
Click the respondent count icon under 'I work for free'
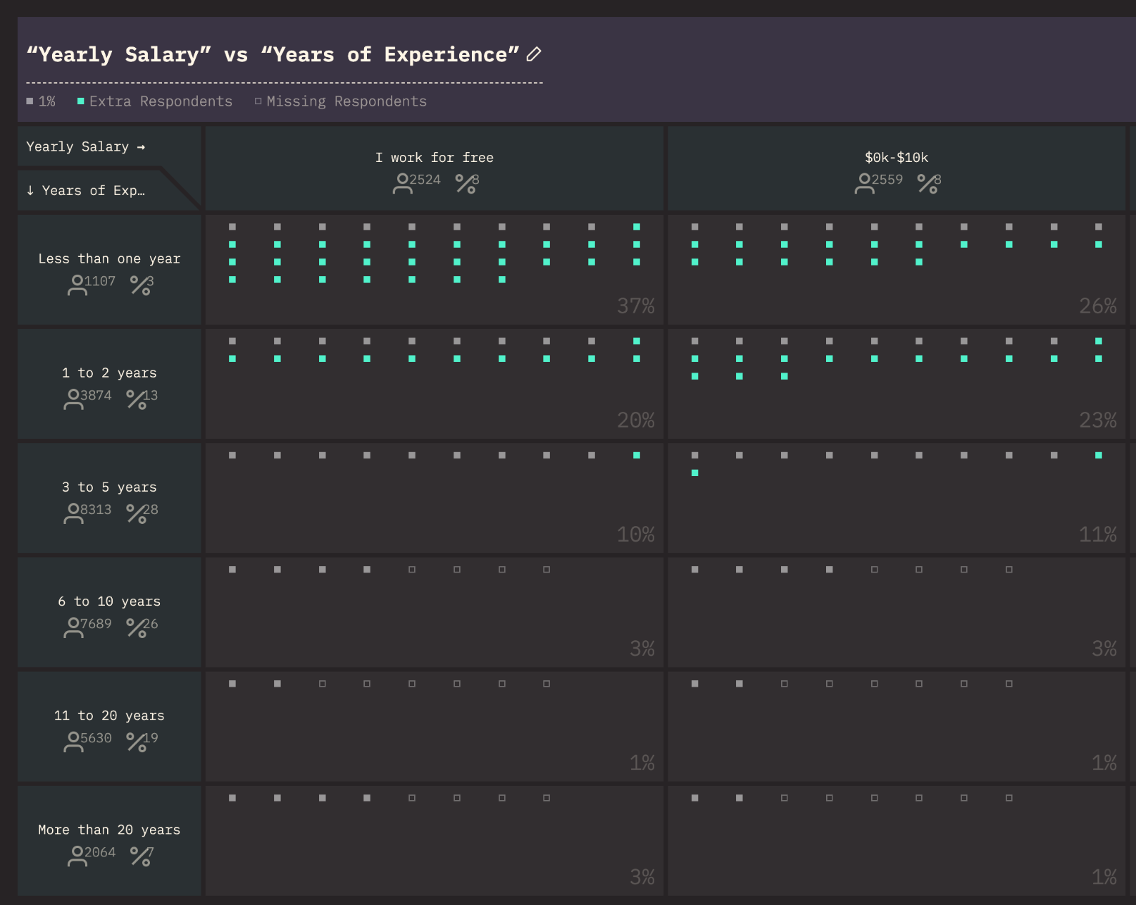click(x=402, y=183)
